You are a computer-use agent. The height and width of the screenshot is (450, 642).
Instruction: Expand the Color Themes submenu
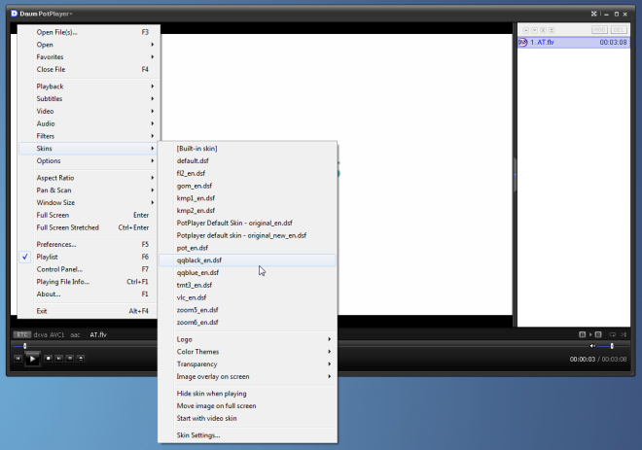coord(247,352)
